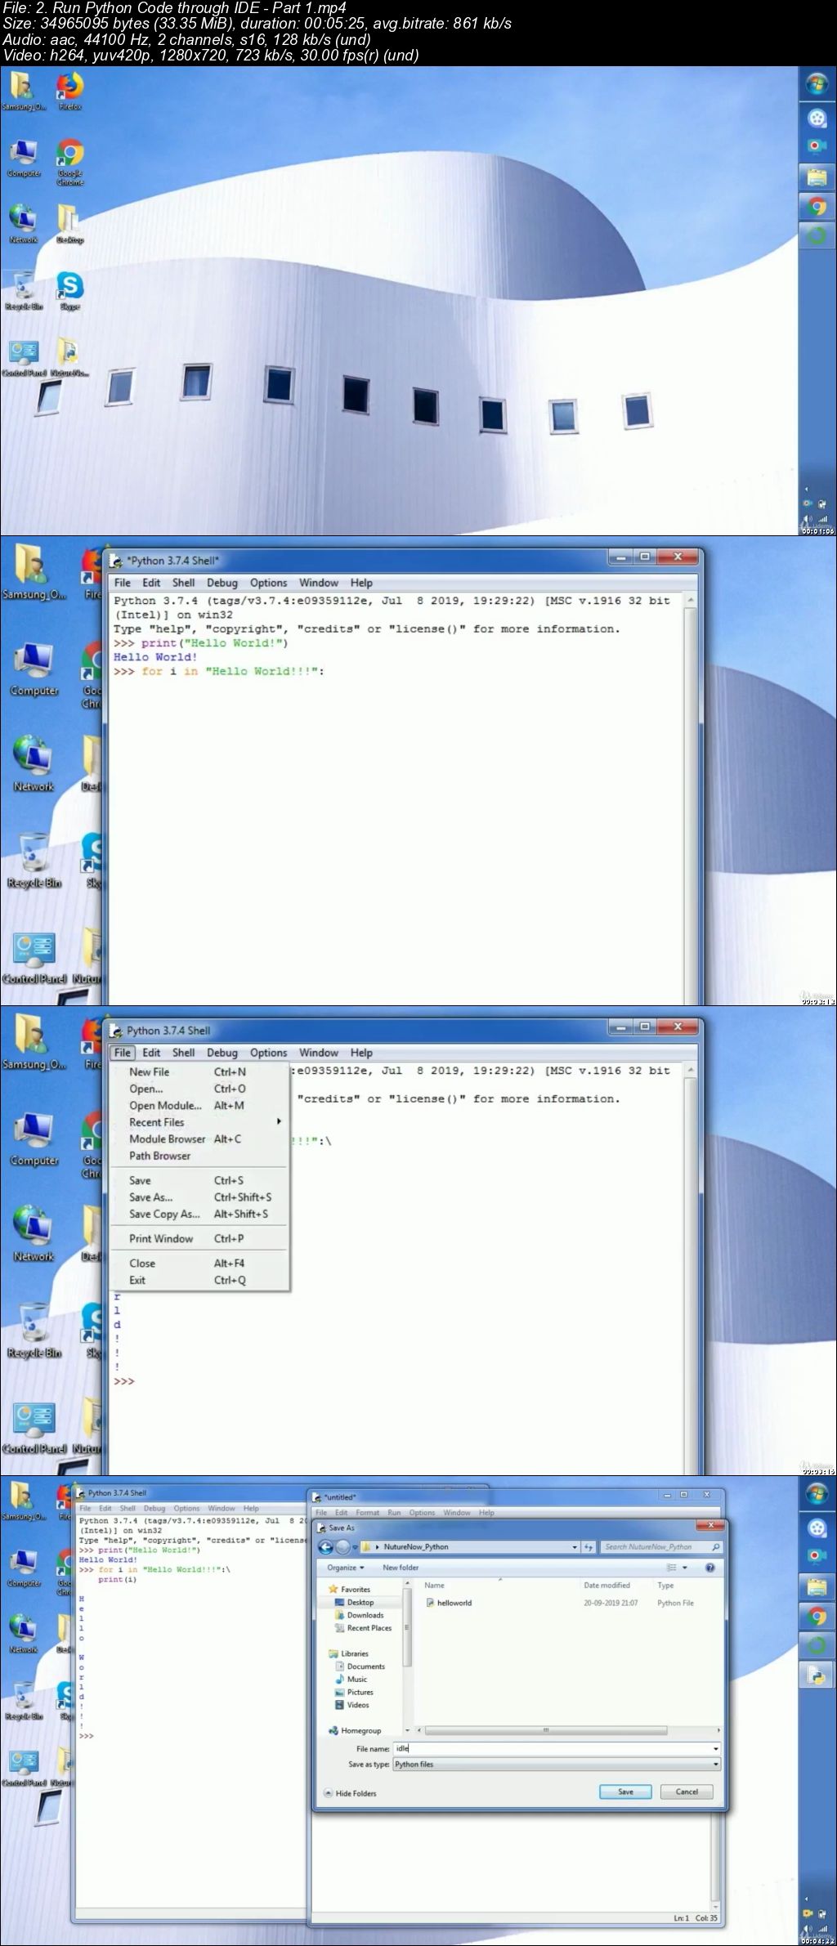837x1946 pixels.
Task: Open Windows Start orb in the desktop-only frame
Action: point(817,83)
